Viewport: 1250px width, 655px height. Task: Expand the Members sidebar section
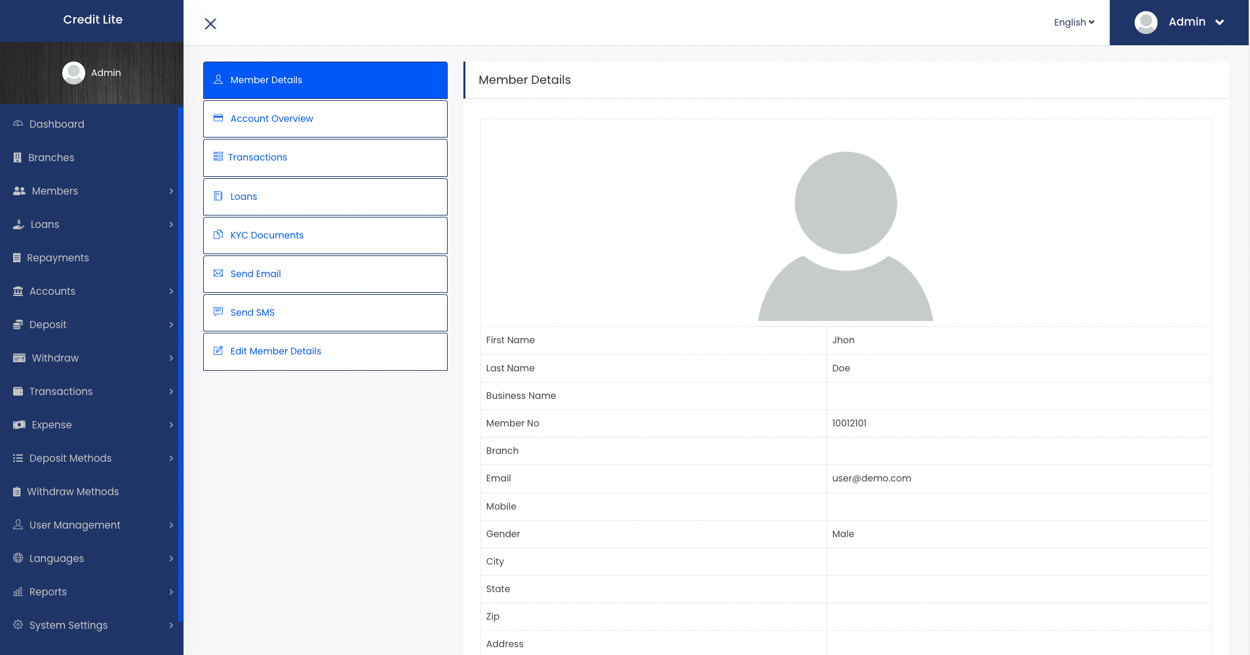click(x=92, y=191)
